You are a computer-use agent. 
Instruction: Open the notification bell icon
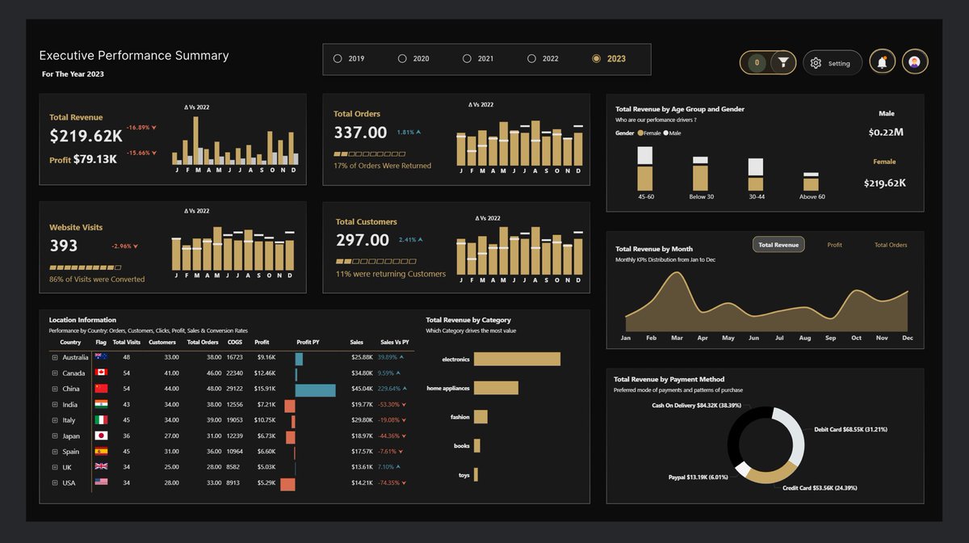point(883,62)
